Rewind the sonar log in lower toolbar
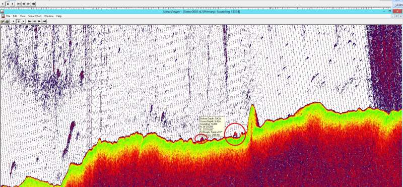Viewport: 403px width, 187px height. point(34,21)
